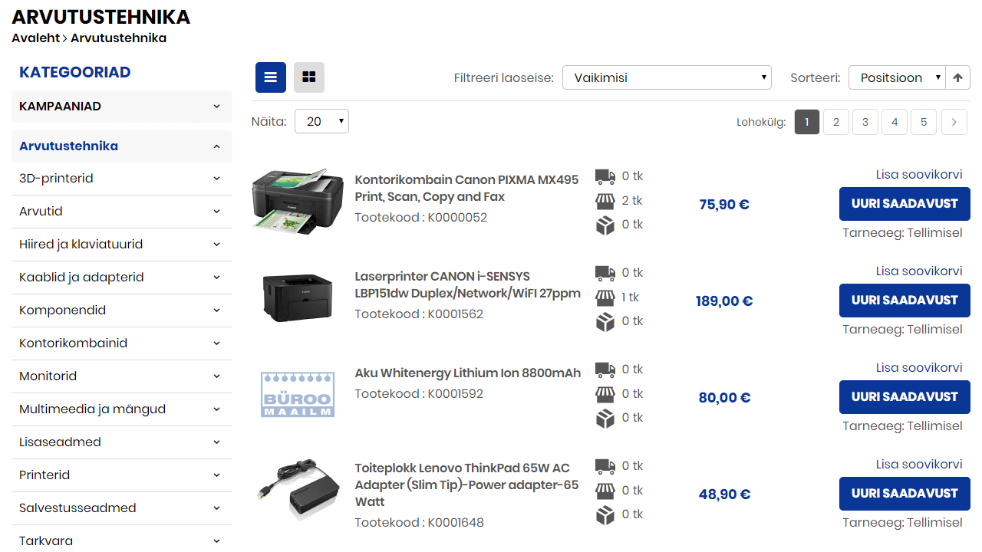The image size is (982, 552).
Task: Expand Arvutid subcategory chevron
Action: [217, 212]
